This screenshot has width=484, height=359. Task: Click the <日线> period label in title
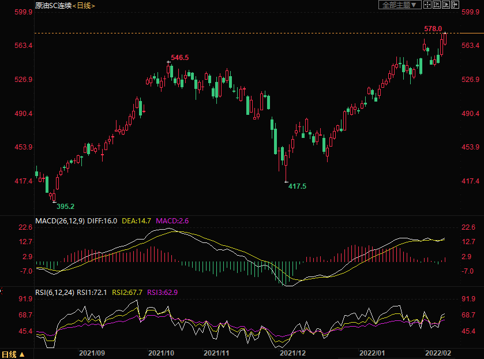[x=84, y=6]
